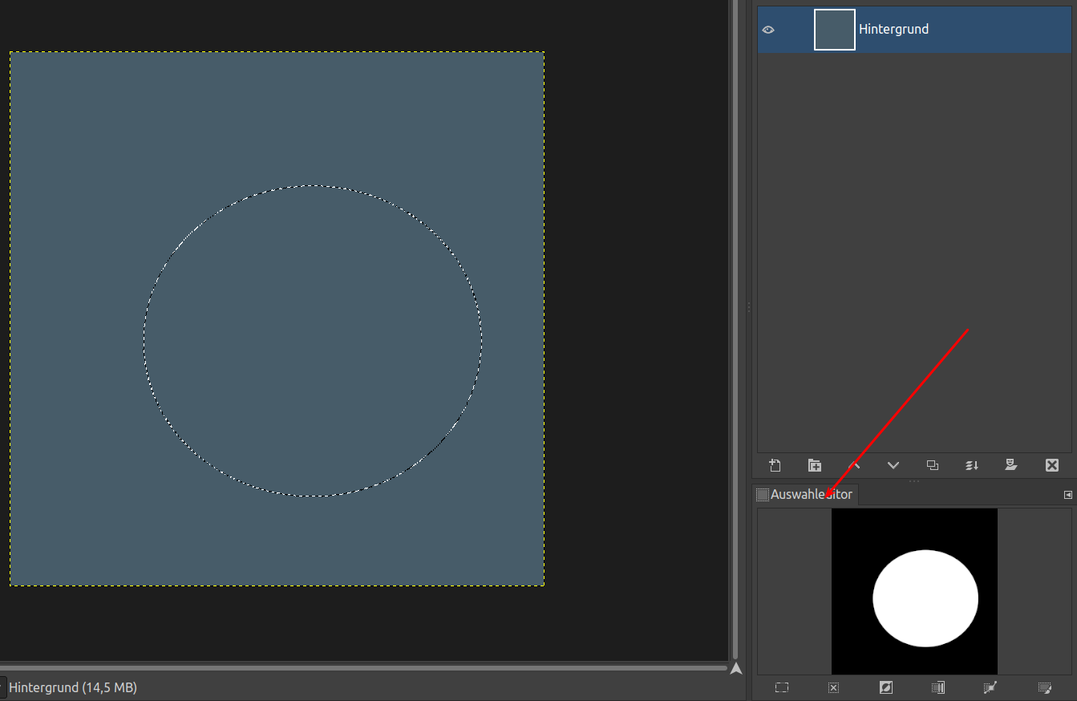Switch to the Auswahleditor tab
1077x701 pixels.
tap(805, 495)
